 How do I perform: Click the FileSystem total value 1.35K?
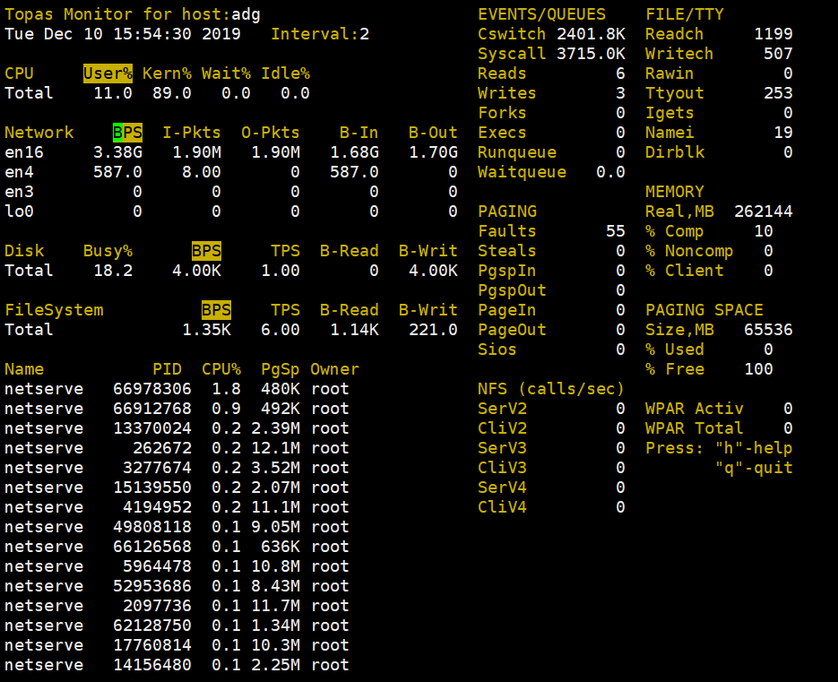pyautogui.click(x=207, y=330)
